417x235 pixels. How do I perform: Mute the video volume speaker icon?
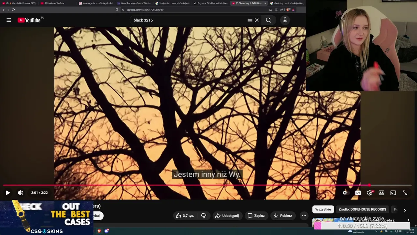20,193
